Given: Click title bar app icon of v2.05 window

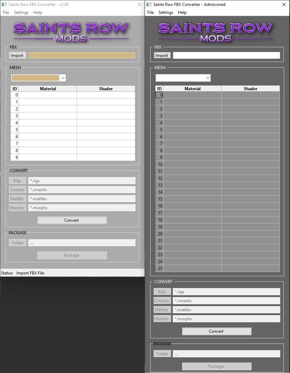Looking at the screenshot, I should (x=4, y=5).
